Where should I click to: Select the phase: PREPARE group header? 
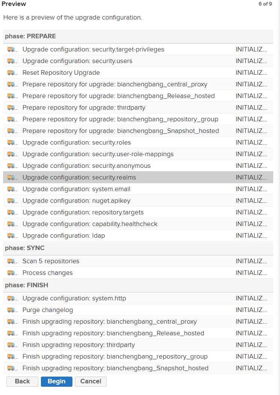[x=138, y=36]
